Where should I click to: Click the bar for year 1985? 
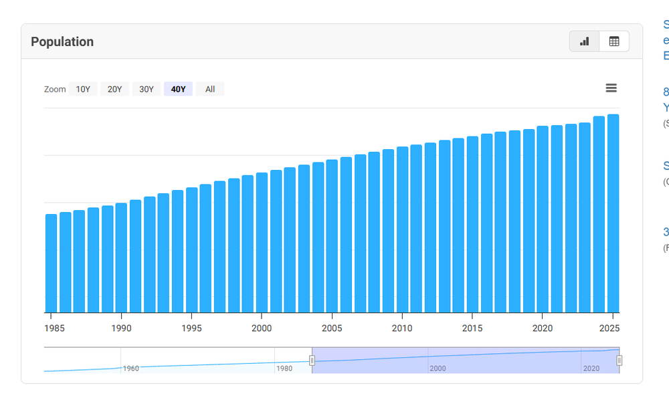click(x=51, y=264)
